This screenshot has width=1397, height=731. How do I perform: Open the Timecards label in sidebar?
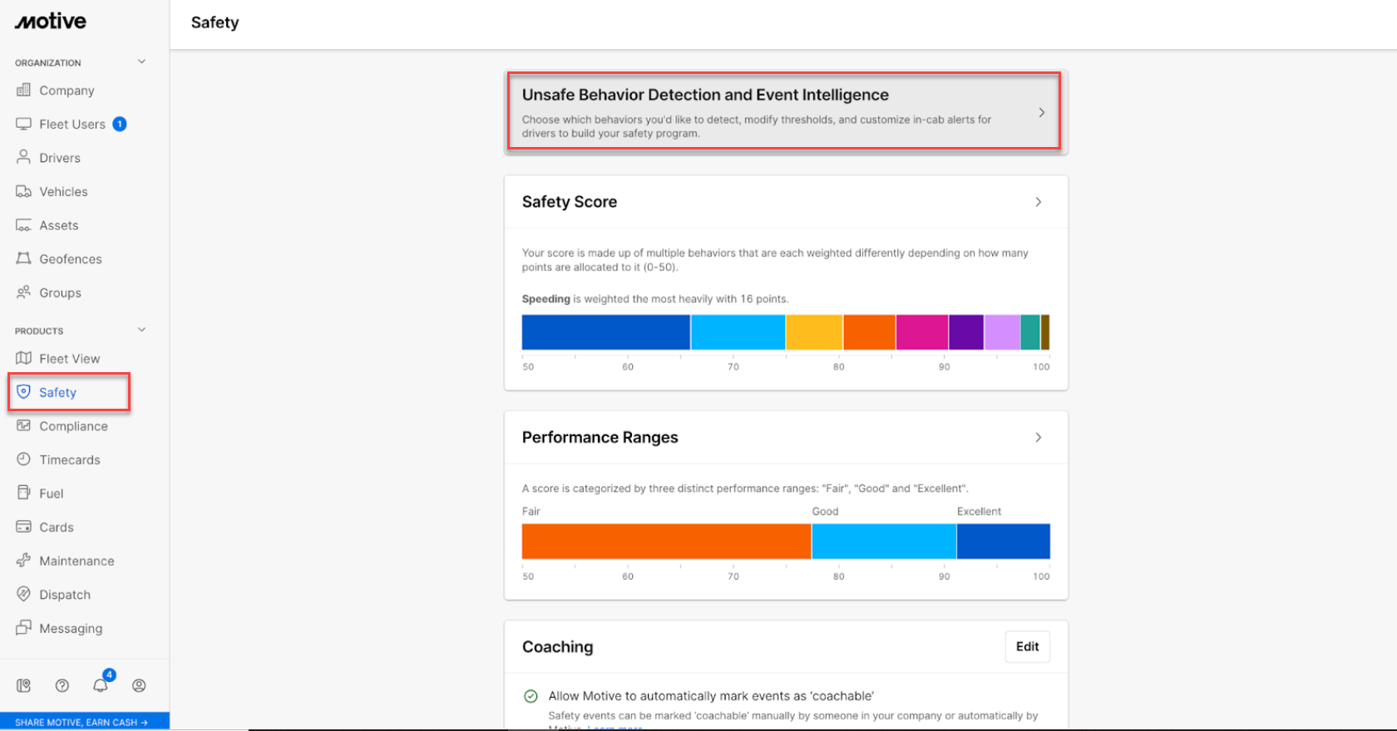coord(70,459)
